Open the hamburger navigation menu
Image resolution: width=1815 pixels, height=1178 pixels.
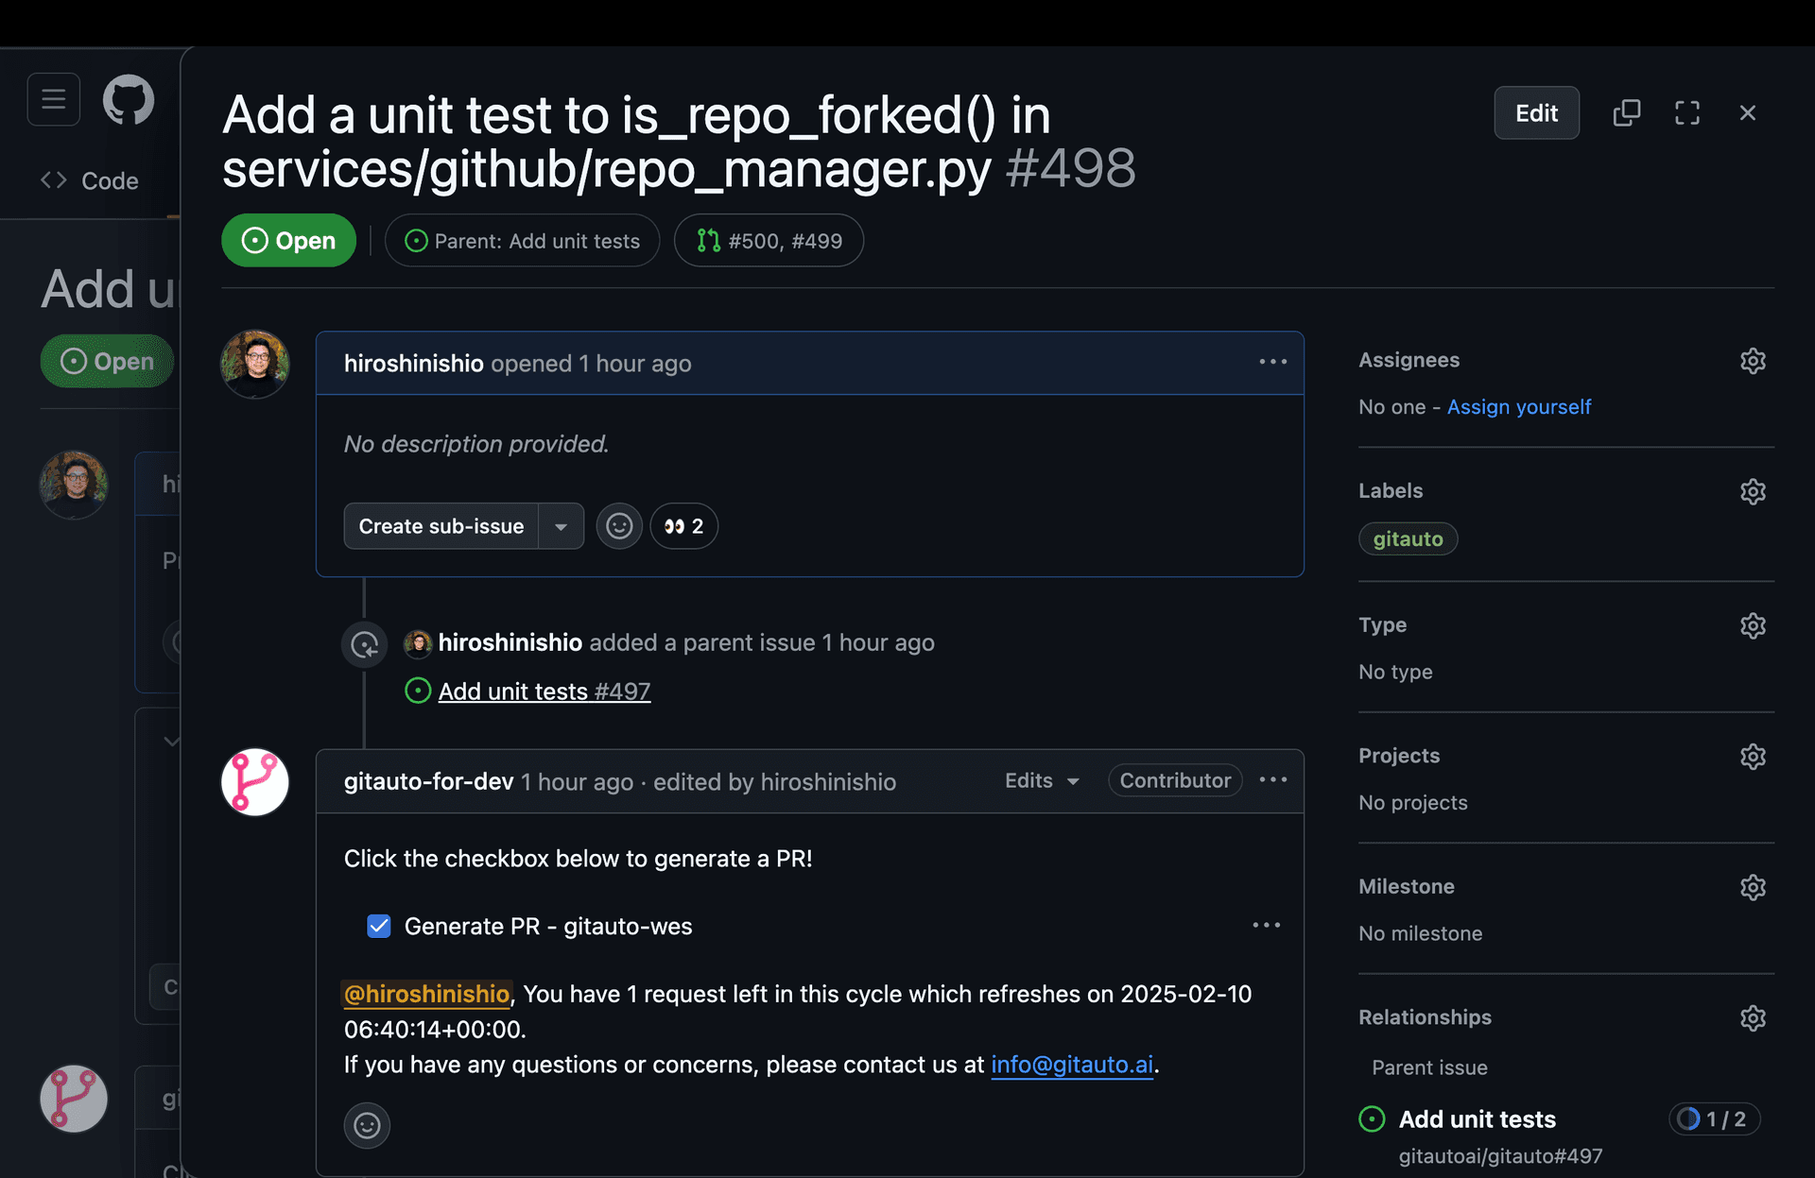54,99
